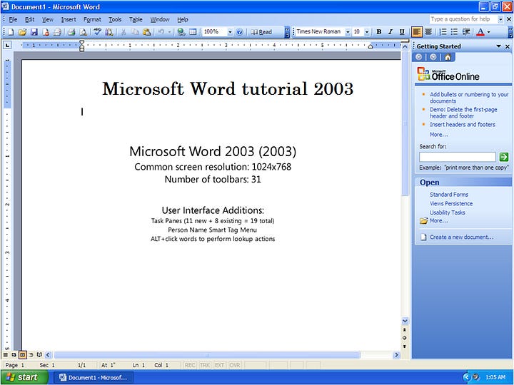Switch to Reading Layout view button

(x=39, y=355)
